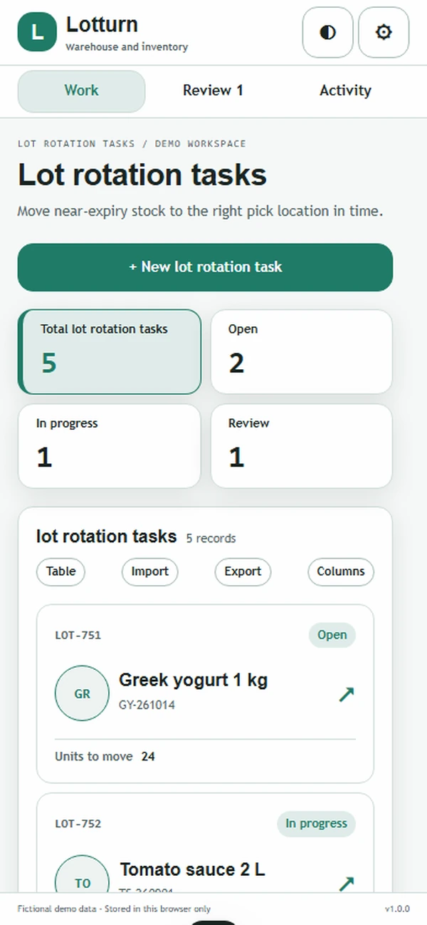Screen dimensions: 427x925
Task: Select Total lot rotation tasks card
Action: pyautogui.click(x=110, y=351)
